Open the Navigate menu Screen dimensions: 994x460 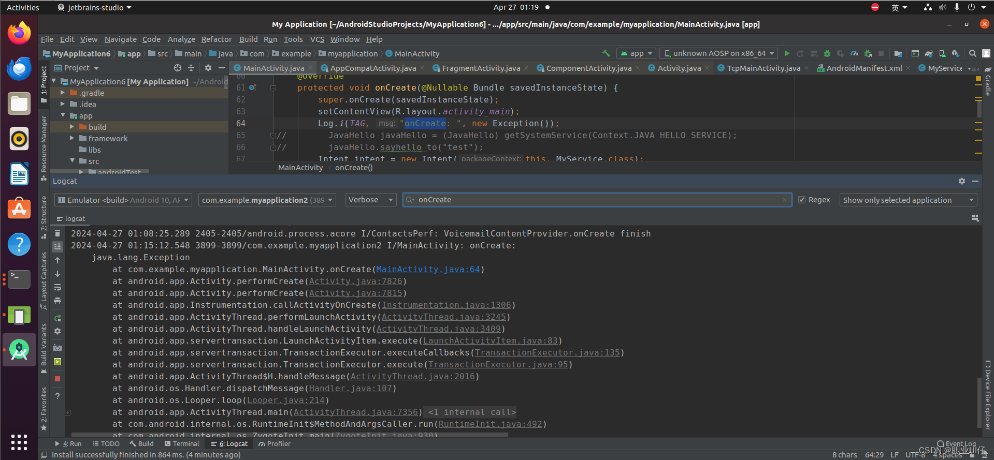(121, 39)
